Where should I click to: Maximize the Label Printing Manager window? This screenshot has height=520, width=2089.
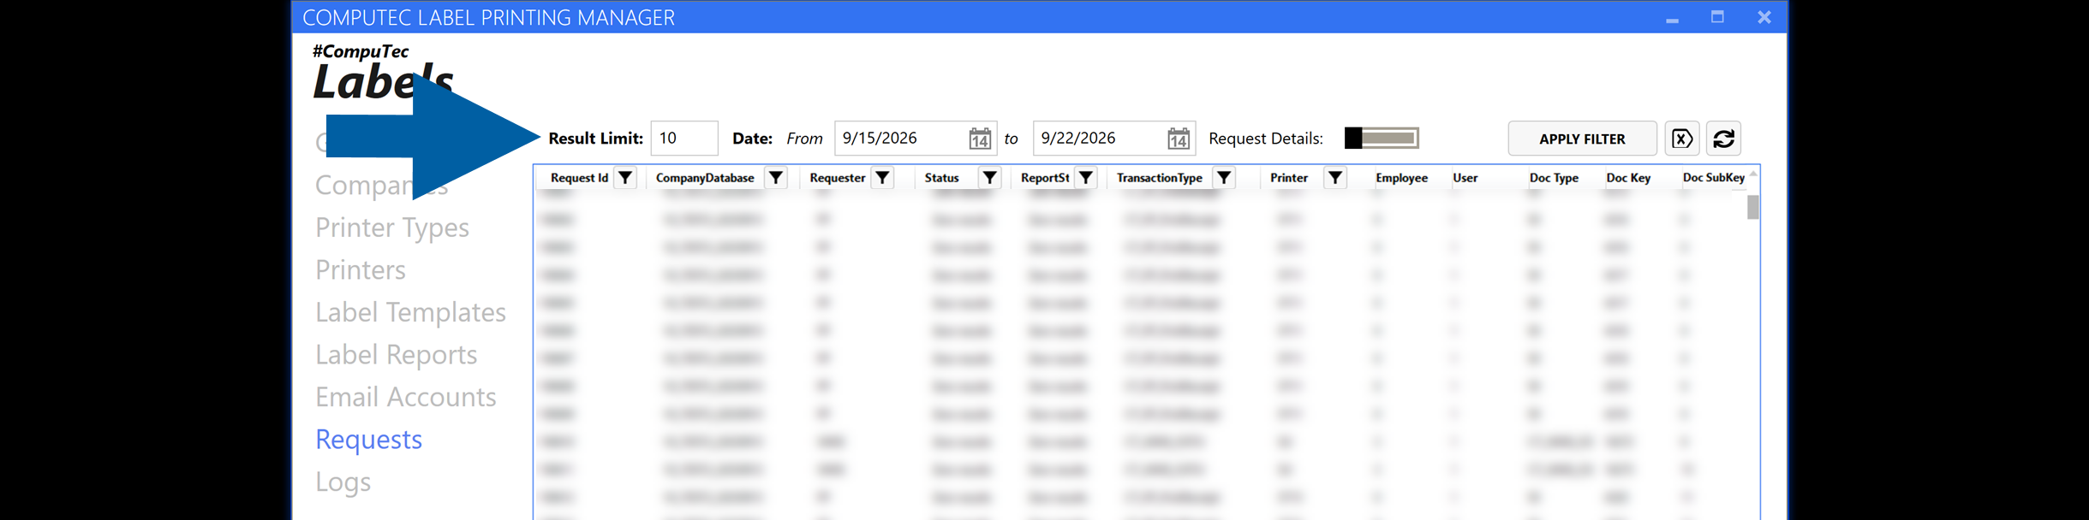[1717, 17]
